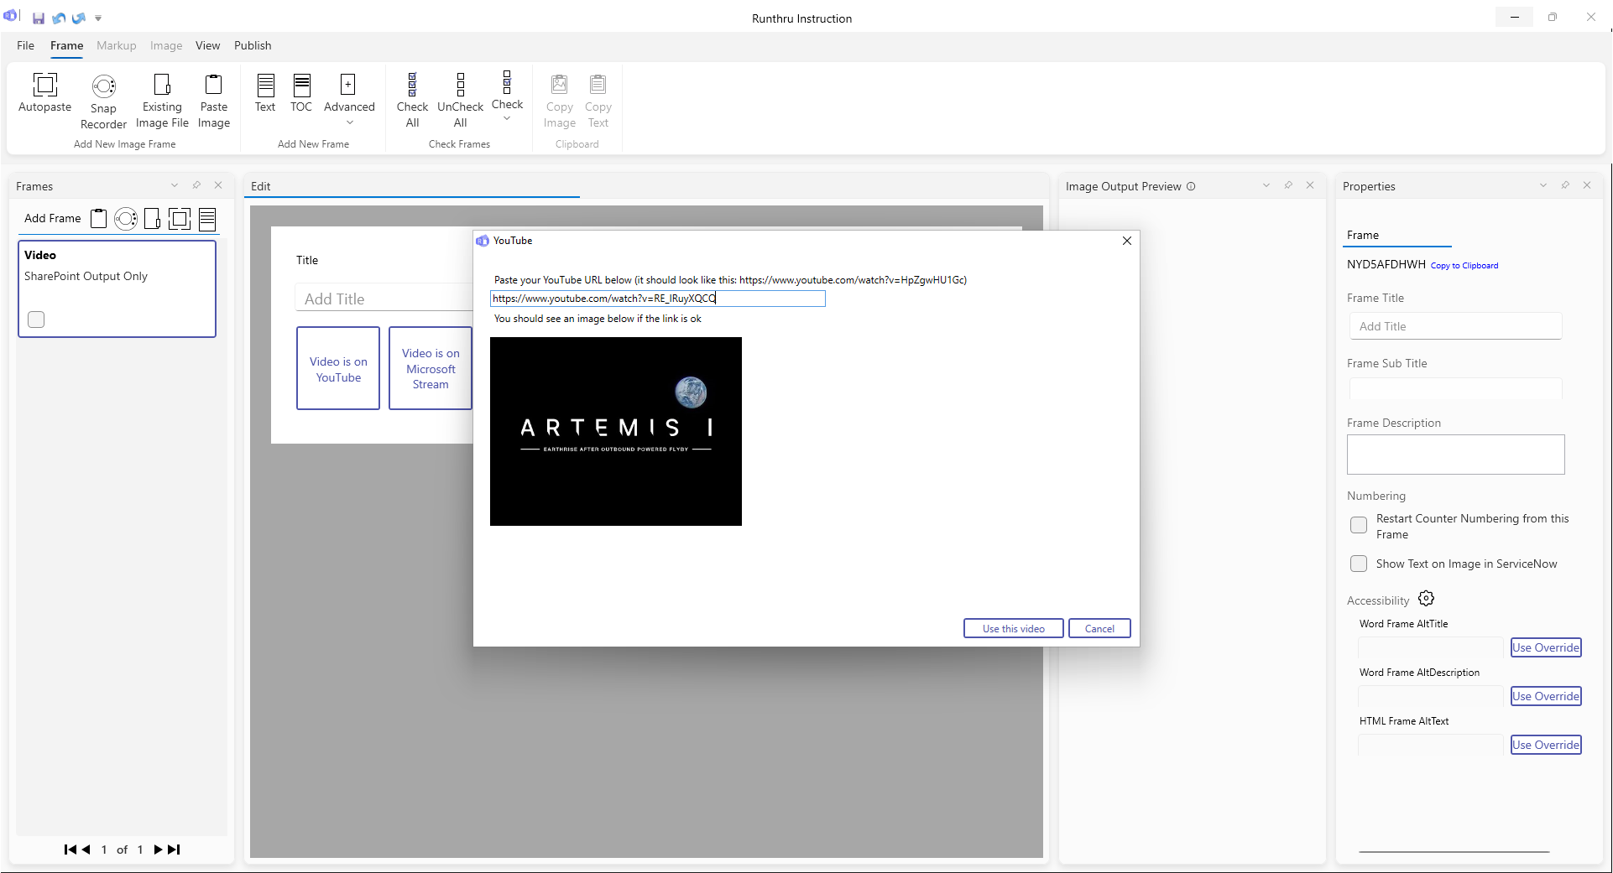Open accessibility settings gear icon
This screenshot has height=873, width=1613.
click(x=1426, y=599)
